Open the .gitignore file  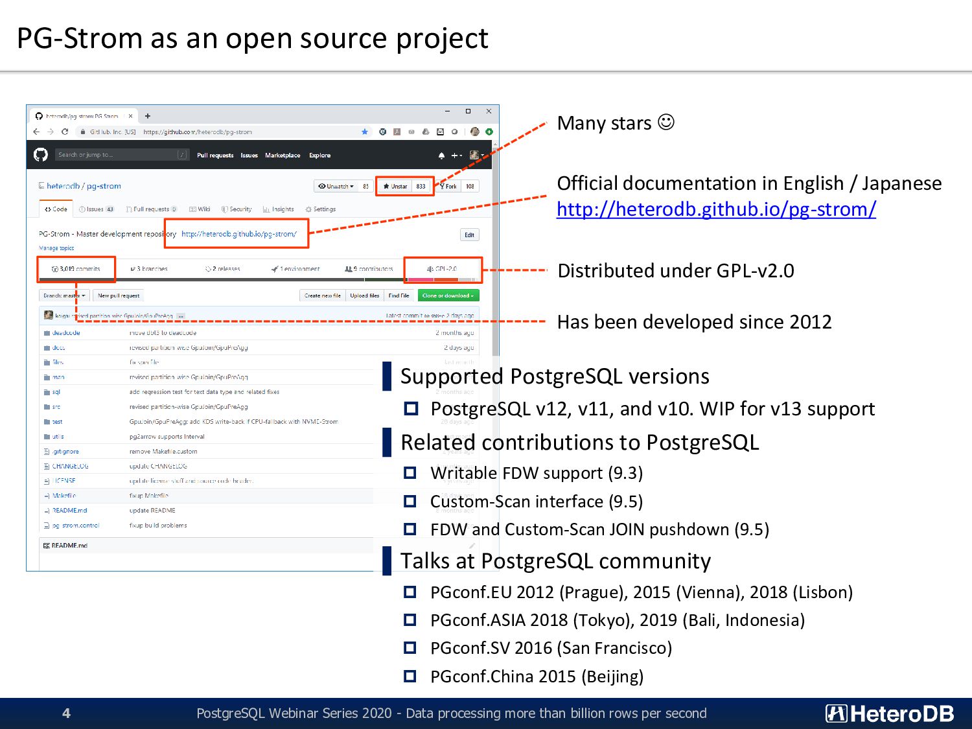[65, 452]
